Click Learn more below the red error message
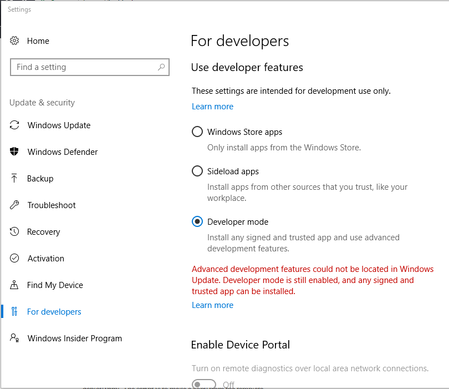Image resolution: width=449 pixels, height=389 pixels. pos(212,305)
